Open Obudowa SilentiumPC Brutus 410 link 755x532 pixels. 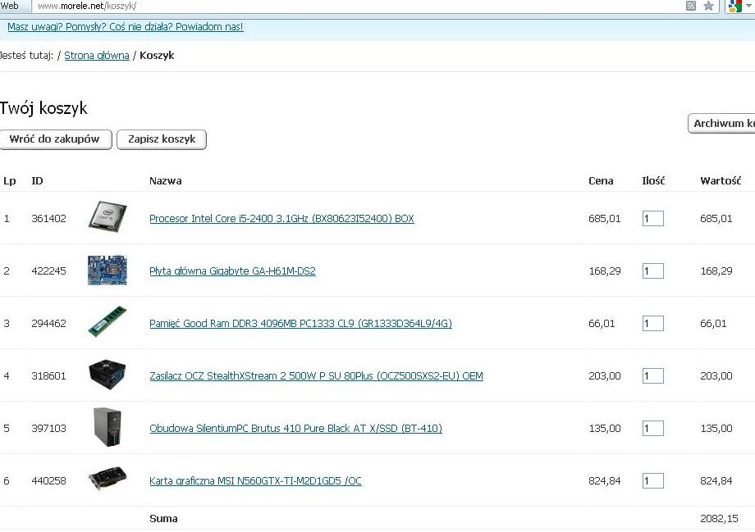(295, 428)
